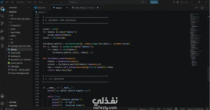This screenshot has height=110, width=210.
Task: Run the Python file with play icon
Action: click(196, 7)
